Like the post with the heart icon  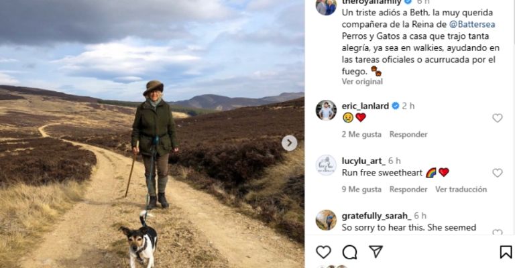click(x=323, y=252)
